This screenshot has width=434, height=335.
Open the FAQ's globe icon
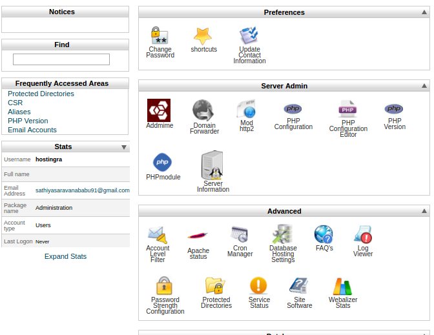coord(324,234)
